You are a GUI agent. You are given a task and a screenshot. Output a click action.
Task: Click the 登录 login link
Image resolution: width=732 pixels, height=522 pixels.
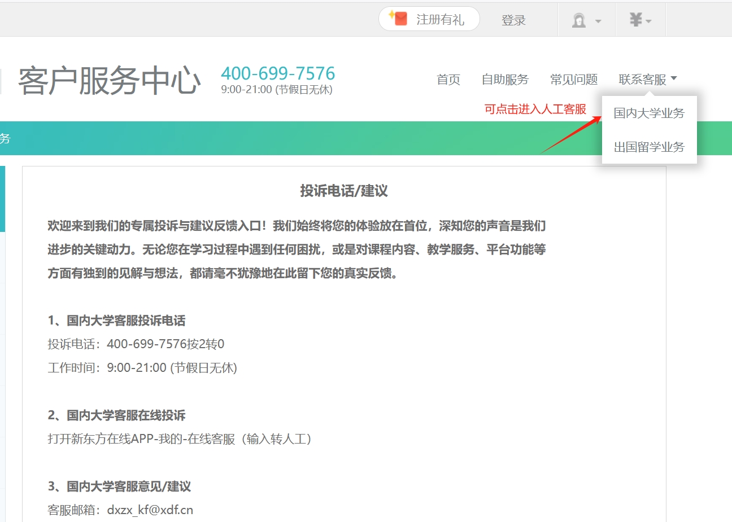(513, 20)
